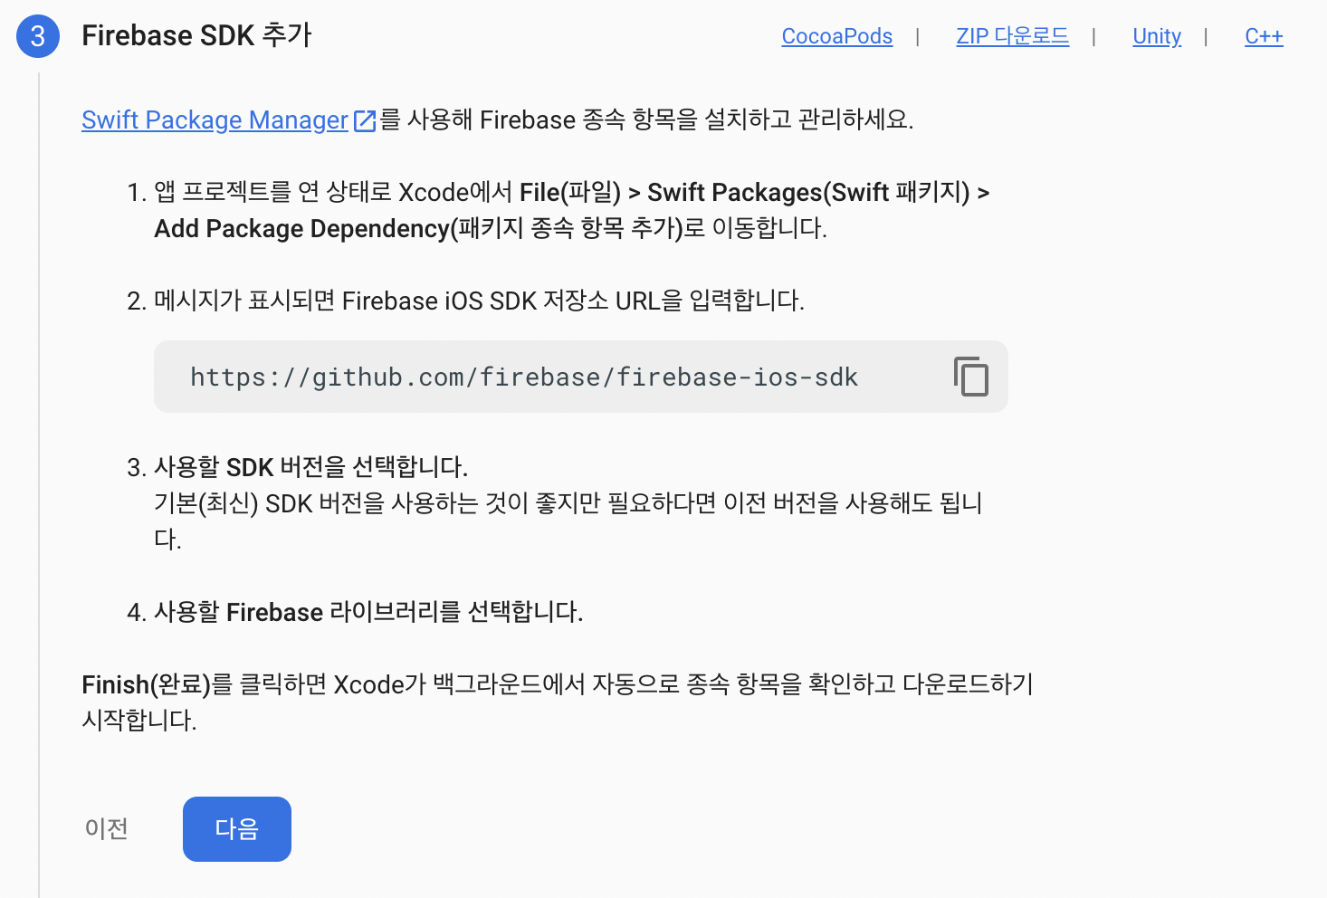Click the github.com/firebase URL text box
Viewport: 1327px width, 898px height.
pyautogui.click(x=523, y=377)
